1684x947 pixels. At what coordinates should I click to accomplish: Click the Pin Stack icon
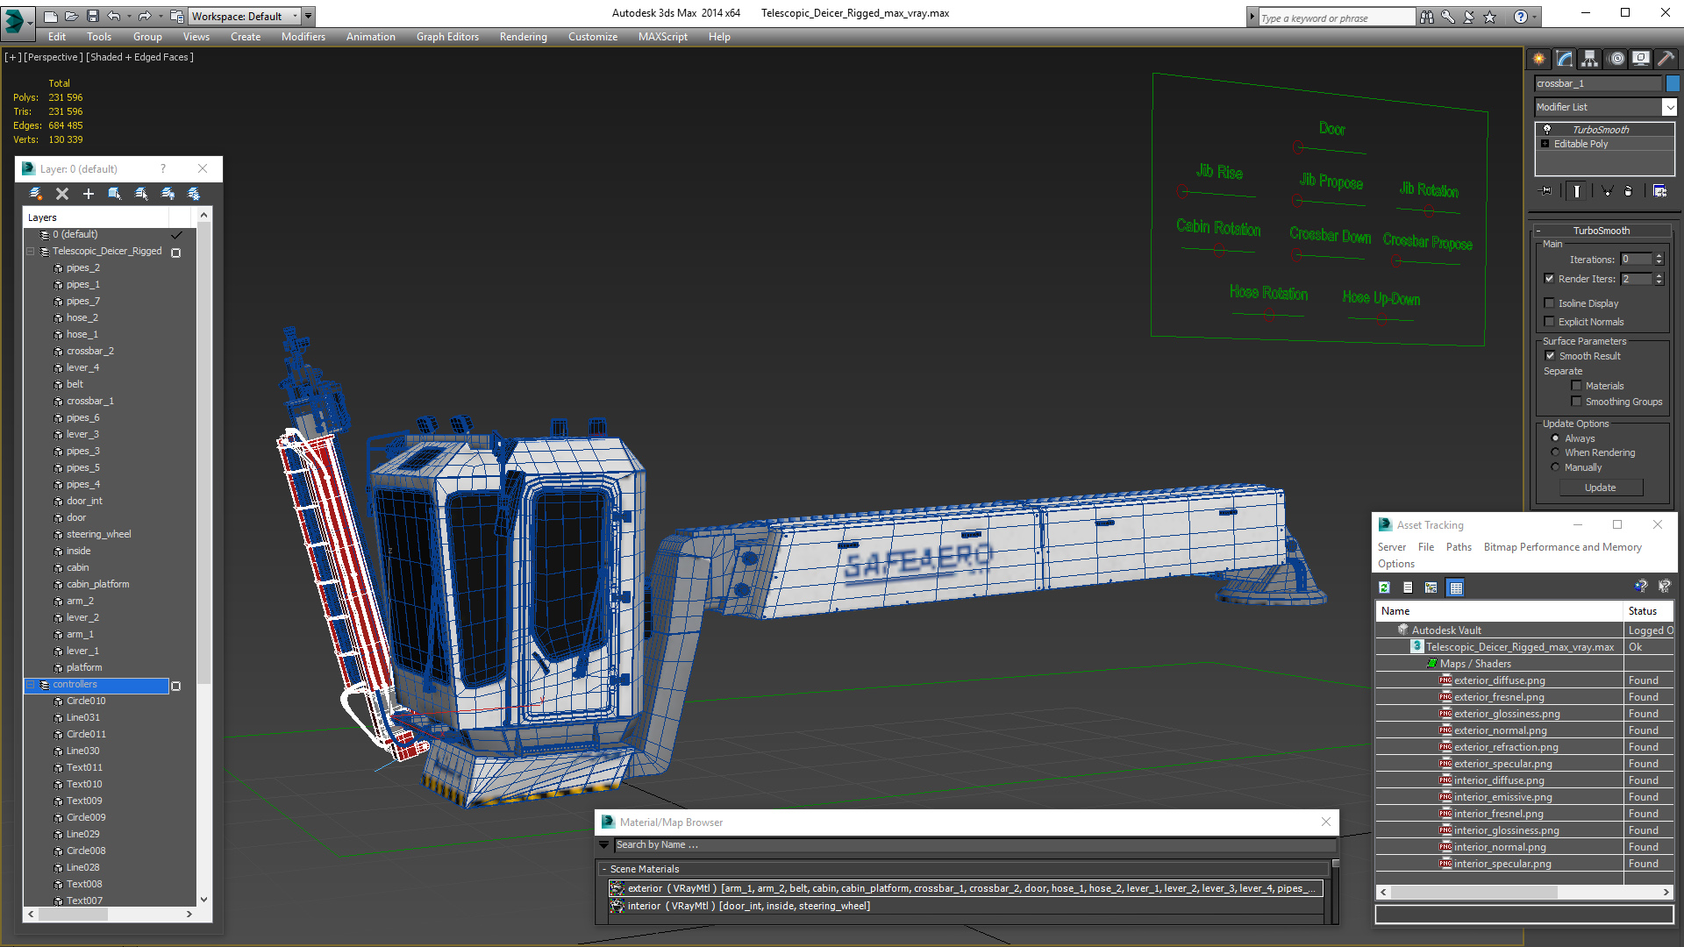[1545, 190]
